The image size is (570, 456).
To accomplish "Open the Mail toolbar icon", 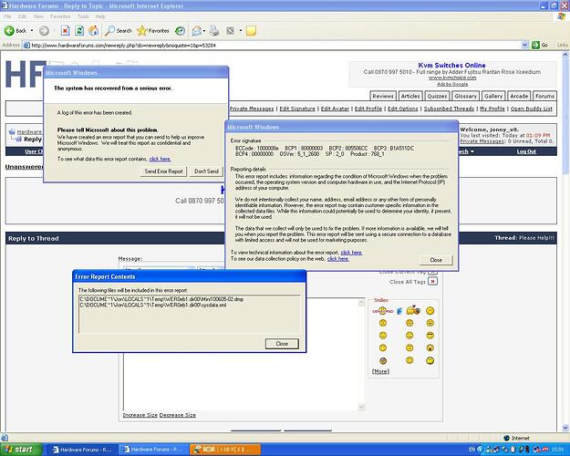I will [x=197, y=31].
